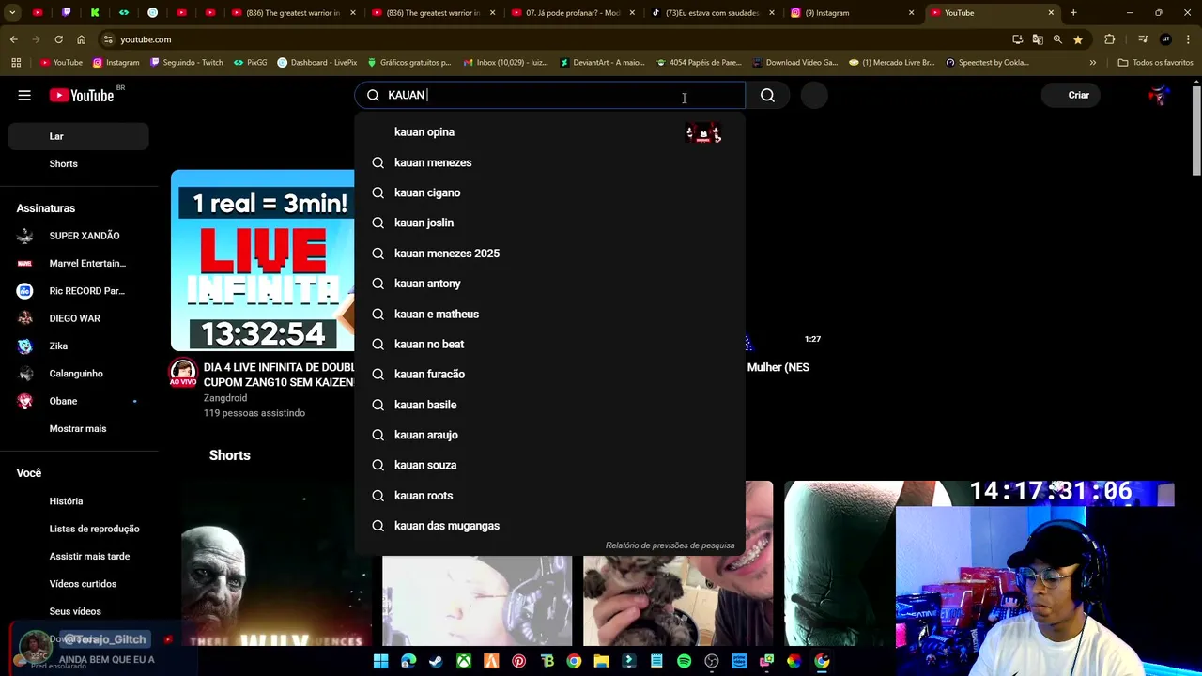
Task: Click the voice search microphone button
Action: (x=814, y=95)
